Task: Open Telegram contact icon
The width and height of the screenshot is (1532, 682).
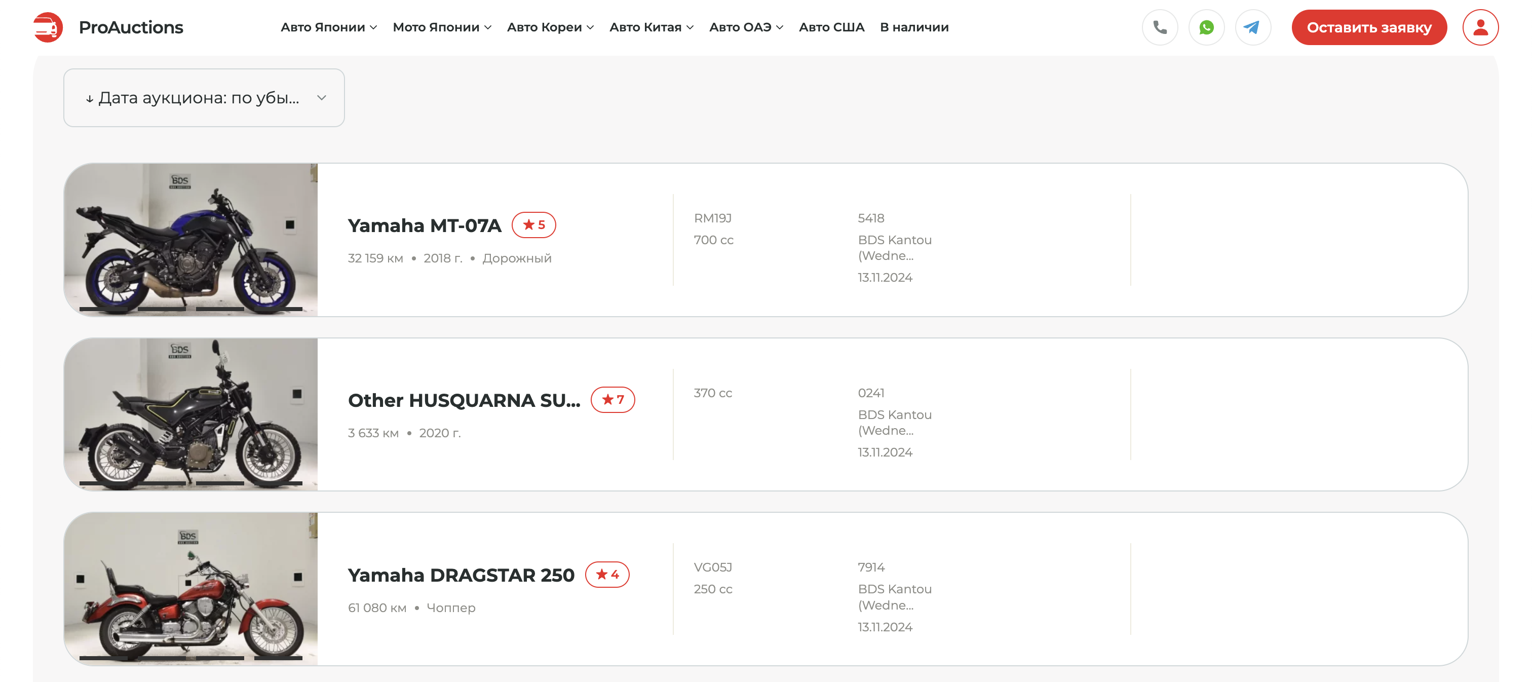Action: (x=1252, y=27)
